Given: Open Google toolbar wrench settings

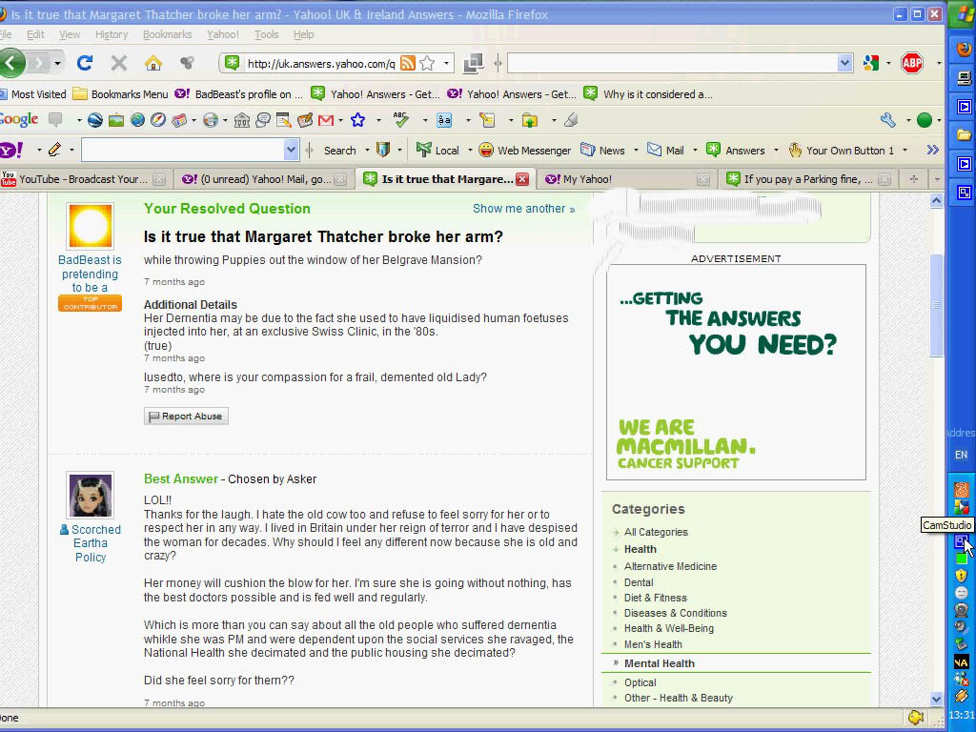Looking at the screenshot, I should point(888,120).
